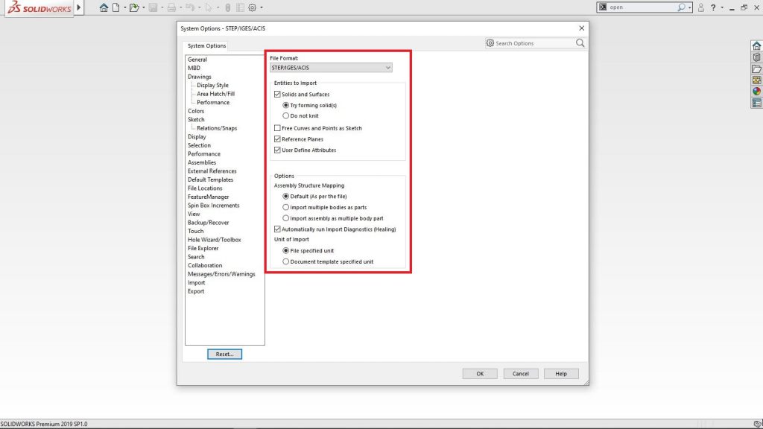Open the New document dropdown arrow
The width and height of the screenshot is (763, 429).
pyautogui.click(x=125, y=7)
